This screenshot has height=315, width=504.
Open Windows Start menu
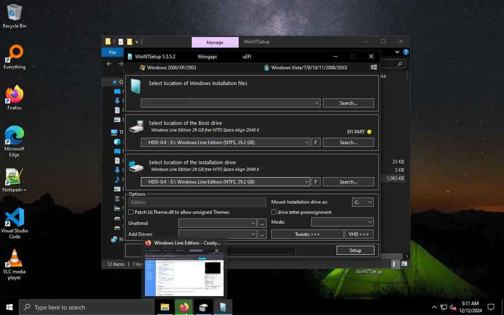[9, 307]
